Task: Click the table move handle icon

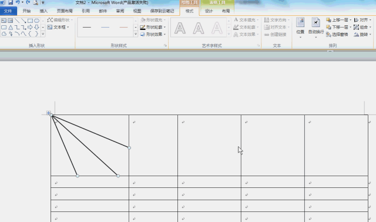Action: point(48,113)
